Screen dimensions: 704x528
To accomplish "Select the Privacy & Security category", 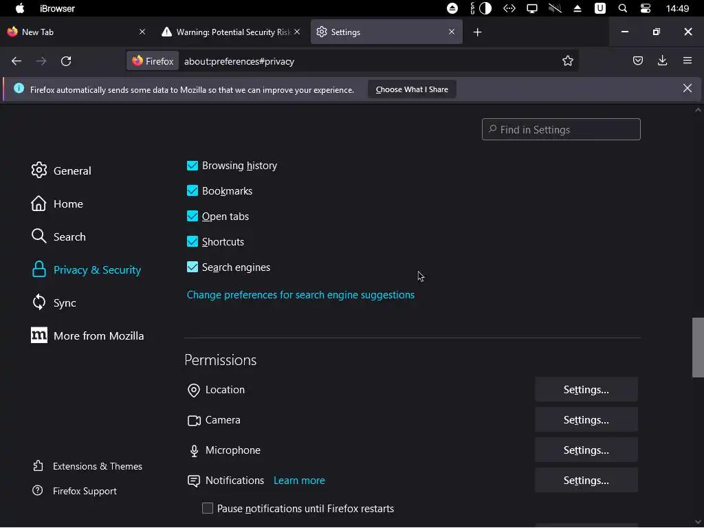I will pyautogui.click(x=97, y=270).
